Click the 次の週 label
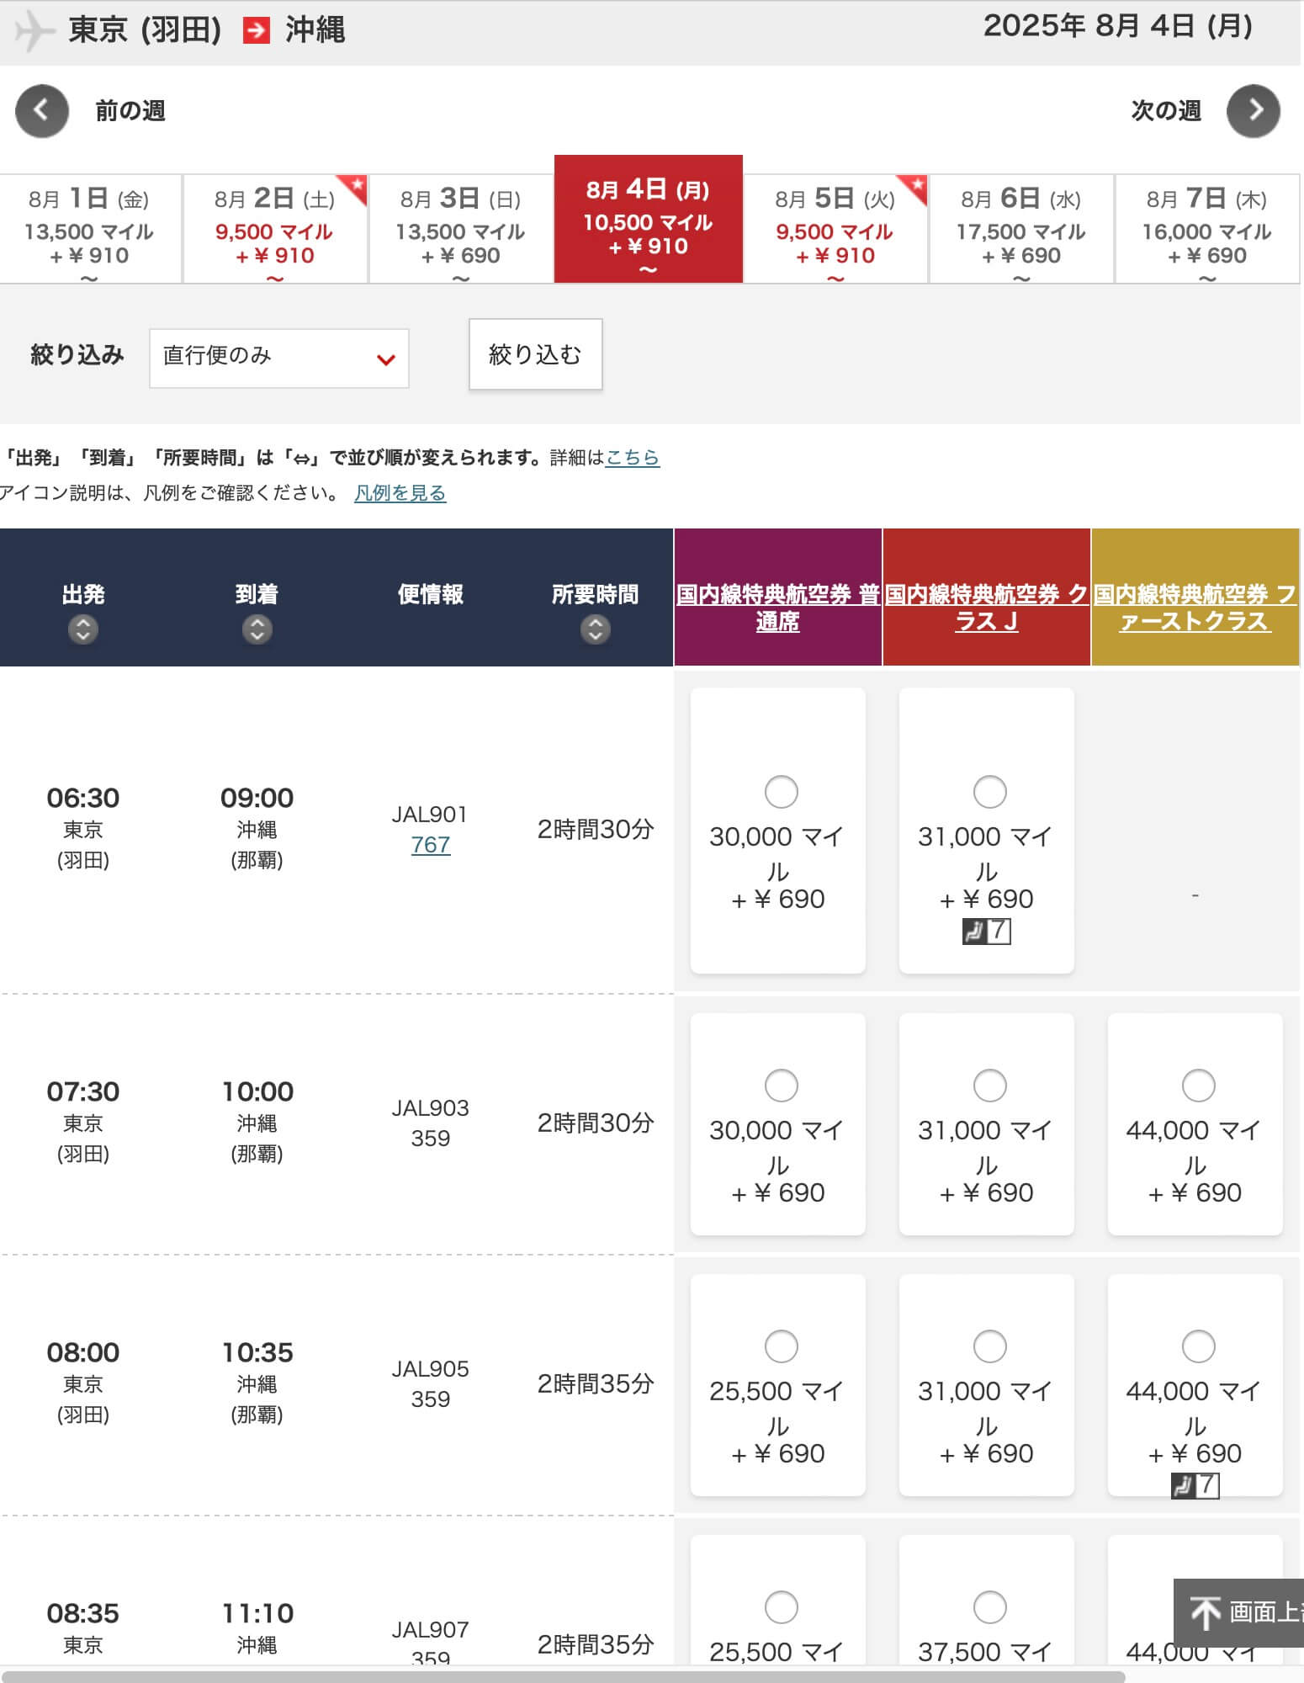 (x=1166, y=110)
